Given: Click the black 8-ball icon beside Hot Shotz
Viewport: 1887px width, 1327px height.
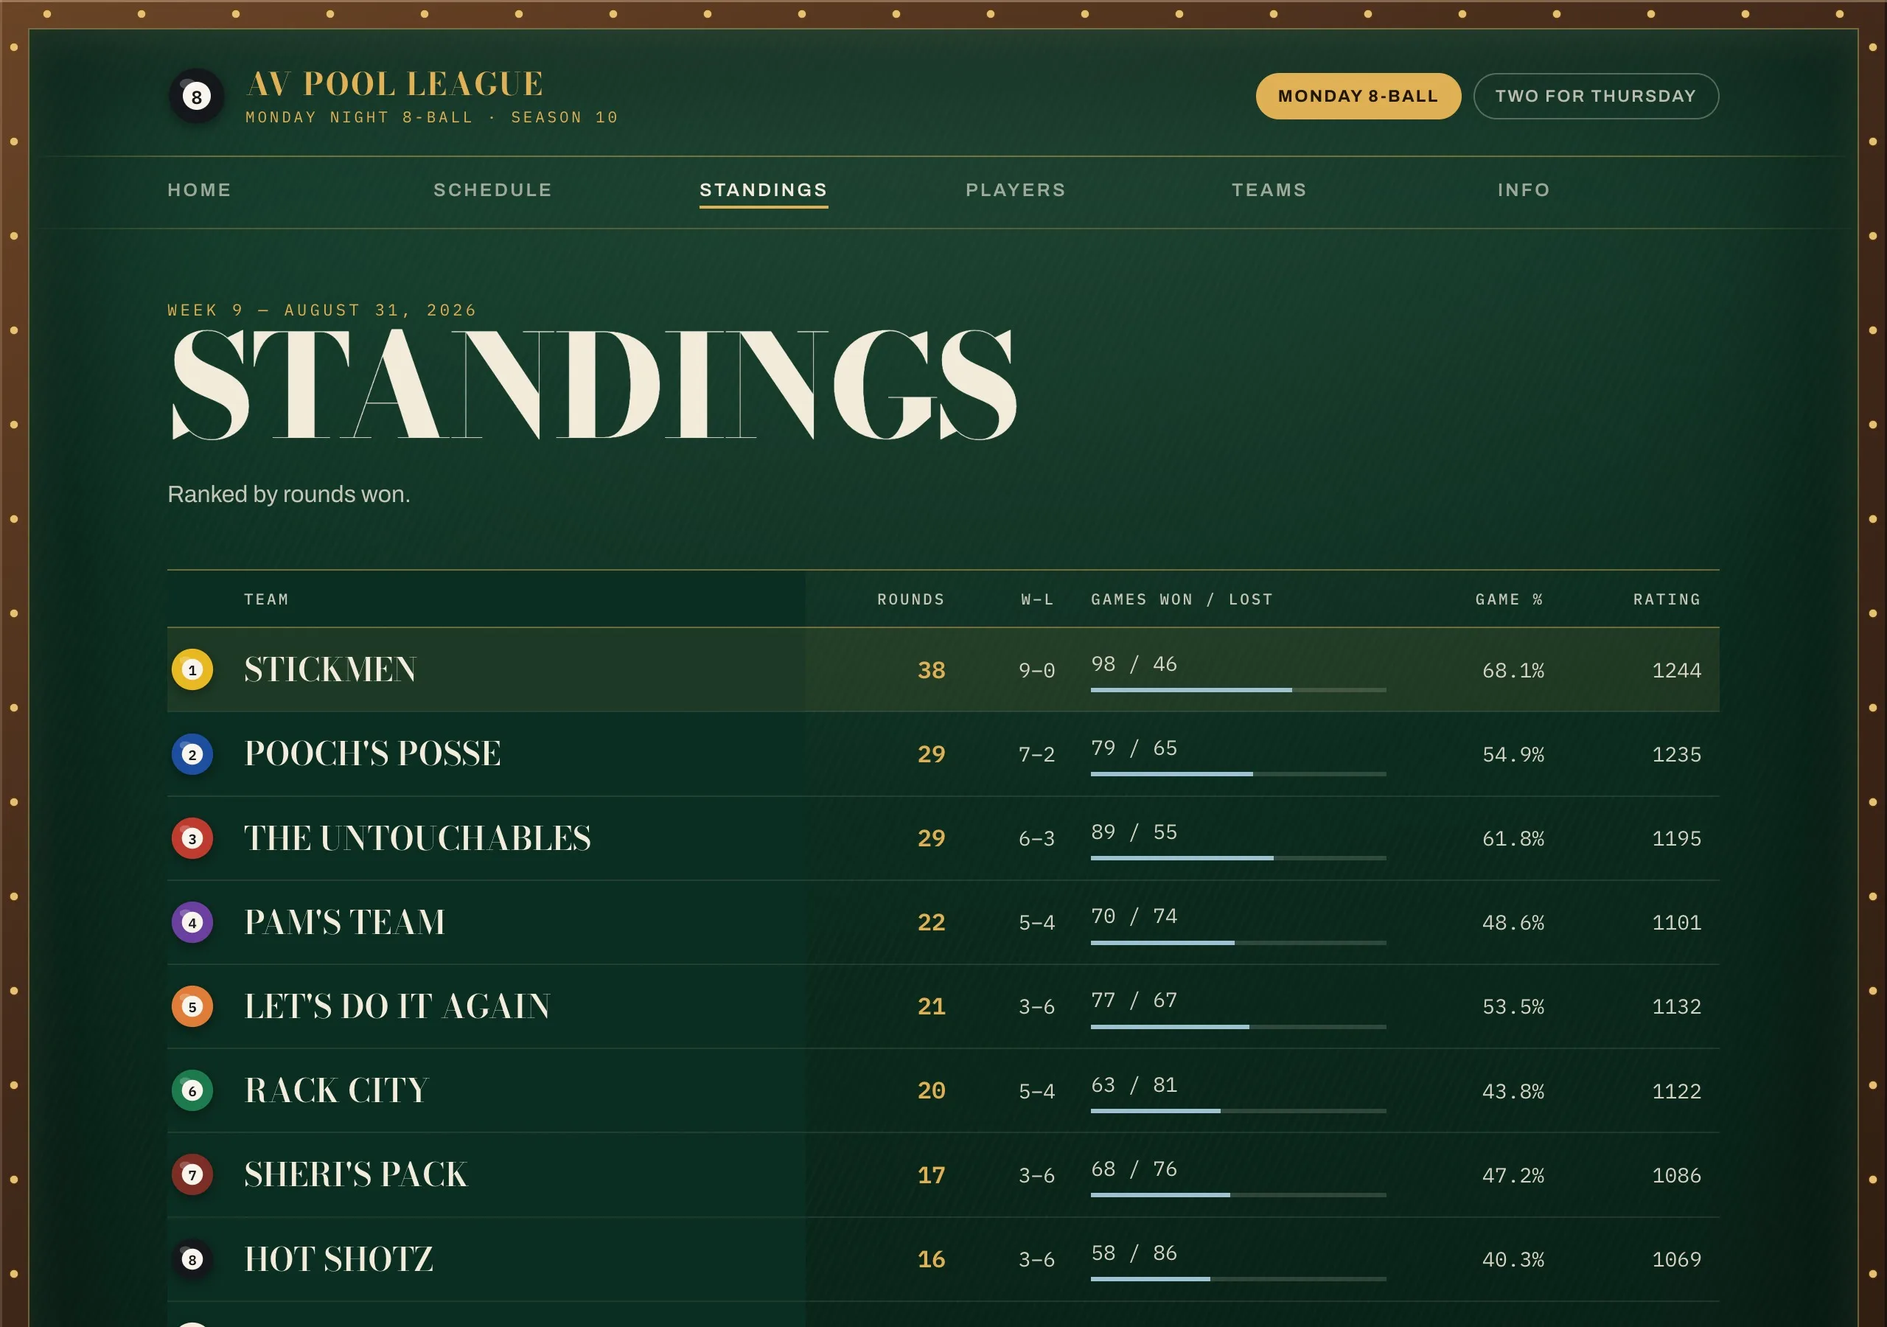Looking at the screenshot, I should [x=192, y=1258].
